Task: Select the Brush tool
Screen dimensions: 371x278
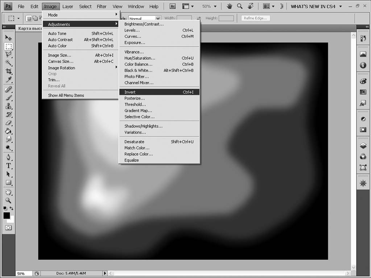Action: 8,98
